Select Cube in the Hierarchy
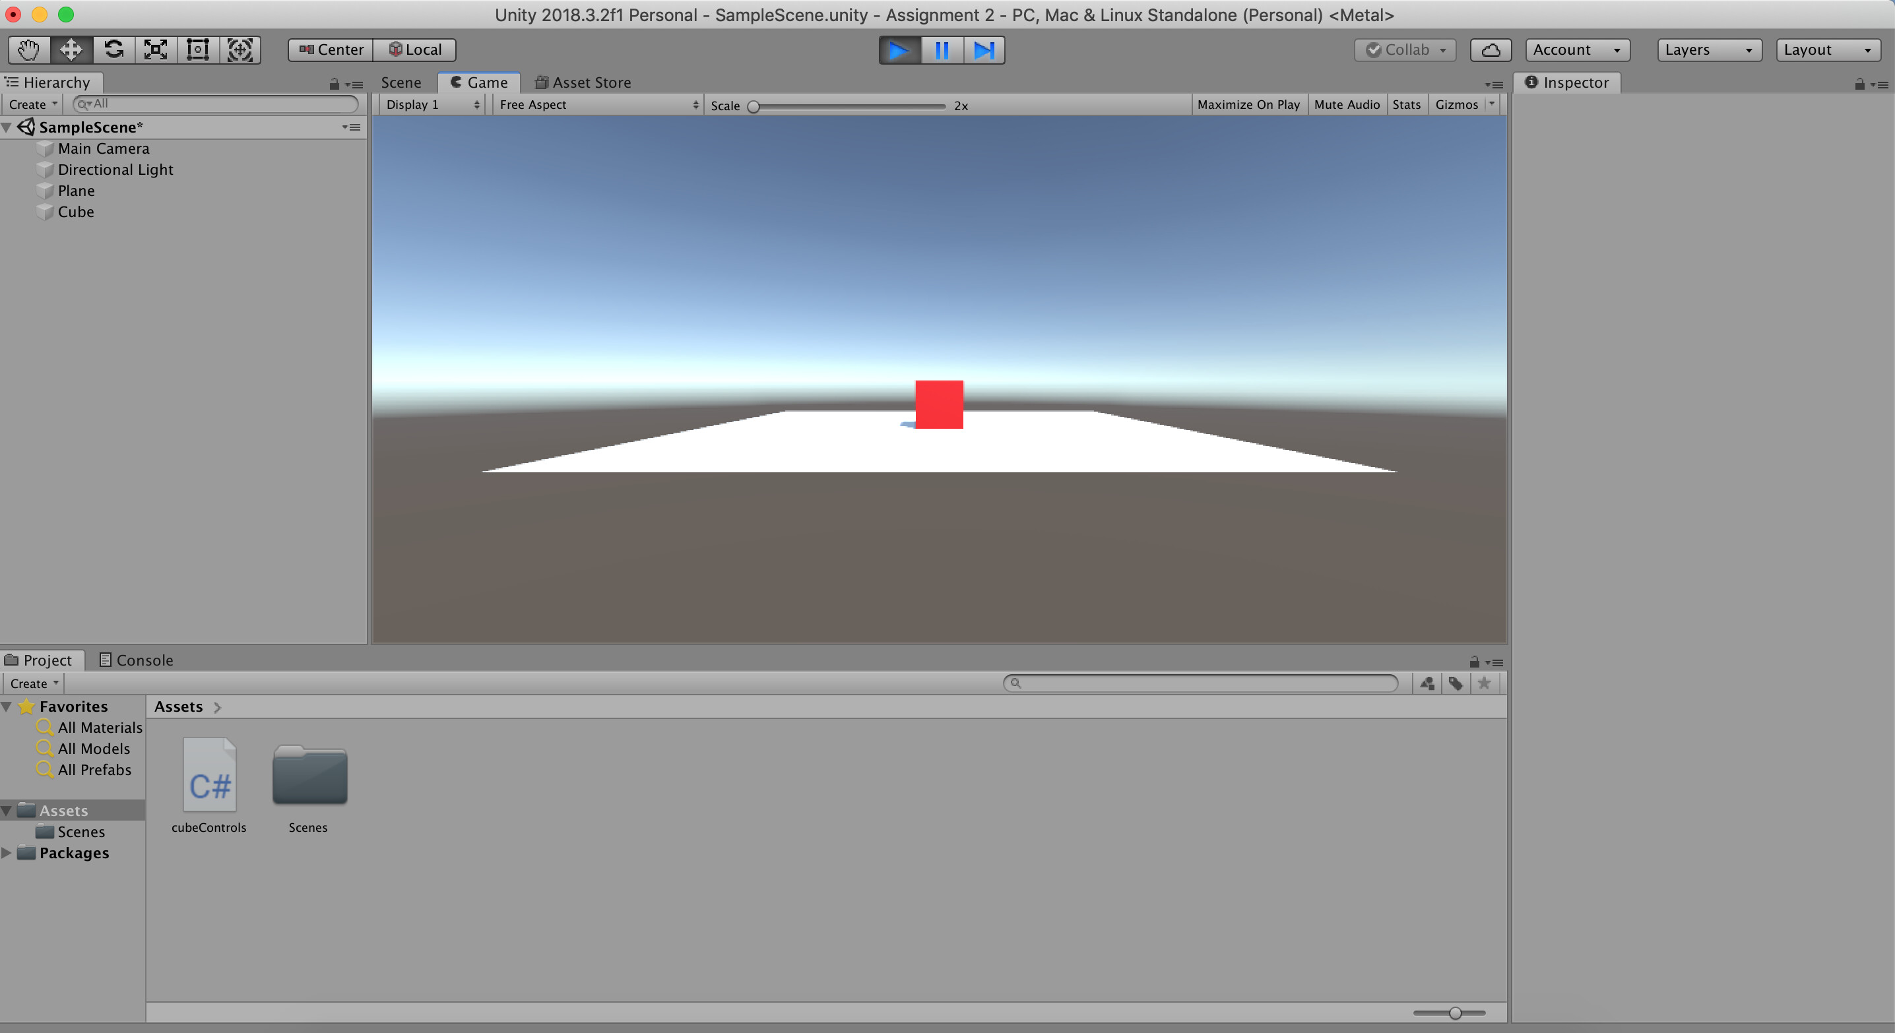Image resolution: width=1895 pixels, height=1033 pixels. point(76,212)
